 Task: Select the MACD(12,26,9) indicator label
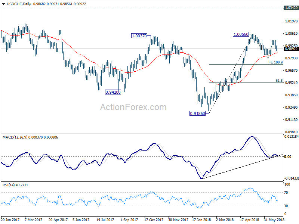15,137
